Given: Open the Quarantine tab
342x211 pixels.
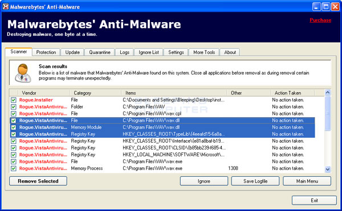Looking at the screenshot, I should click(100, 52).
